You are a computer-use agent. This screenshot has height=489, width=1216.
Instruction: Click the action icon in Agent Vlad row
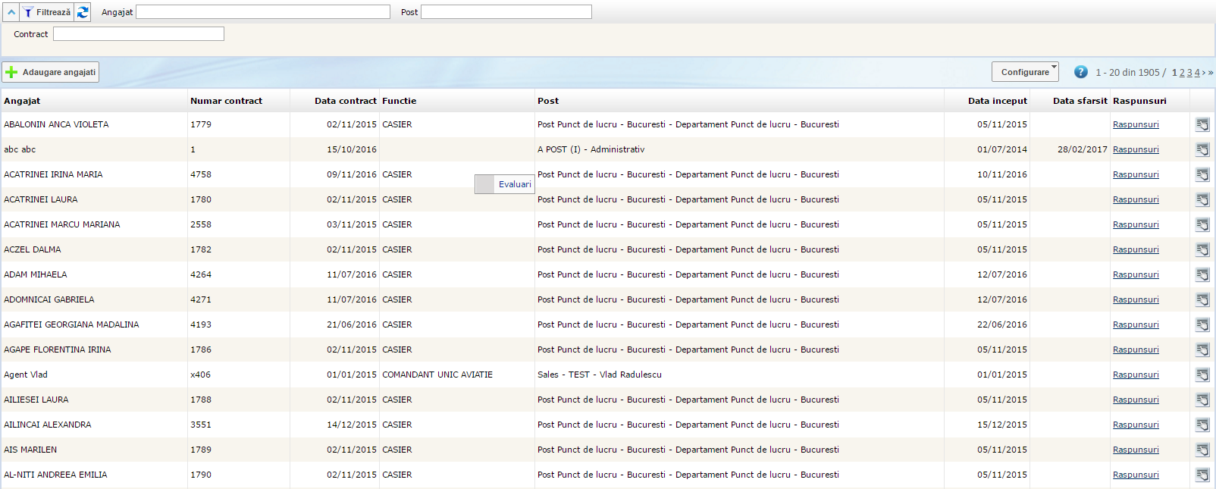coord(1202,375)
